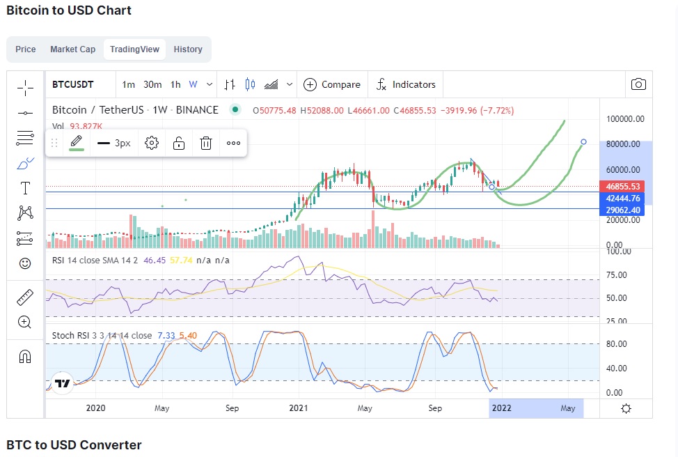Click the BTCUSDT symbol field
The height and width of the screenshot is (457, 678).
coord(72,84)
